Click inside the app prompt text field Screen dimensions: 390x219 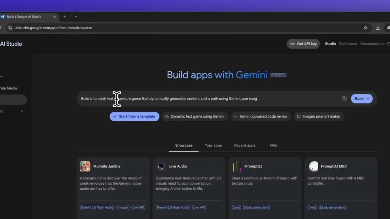coord(208,99)
